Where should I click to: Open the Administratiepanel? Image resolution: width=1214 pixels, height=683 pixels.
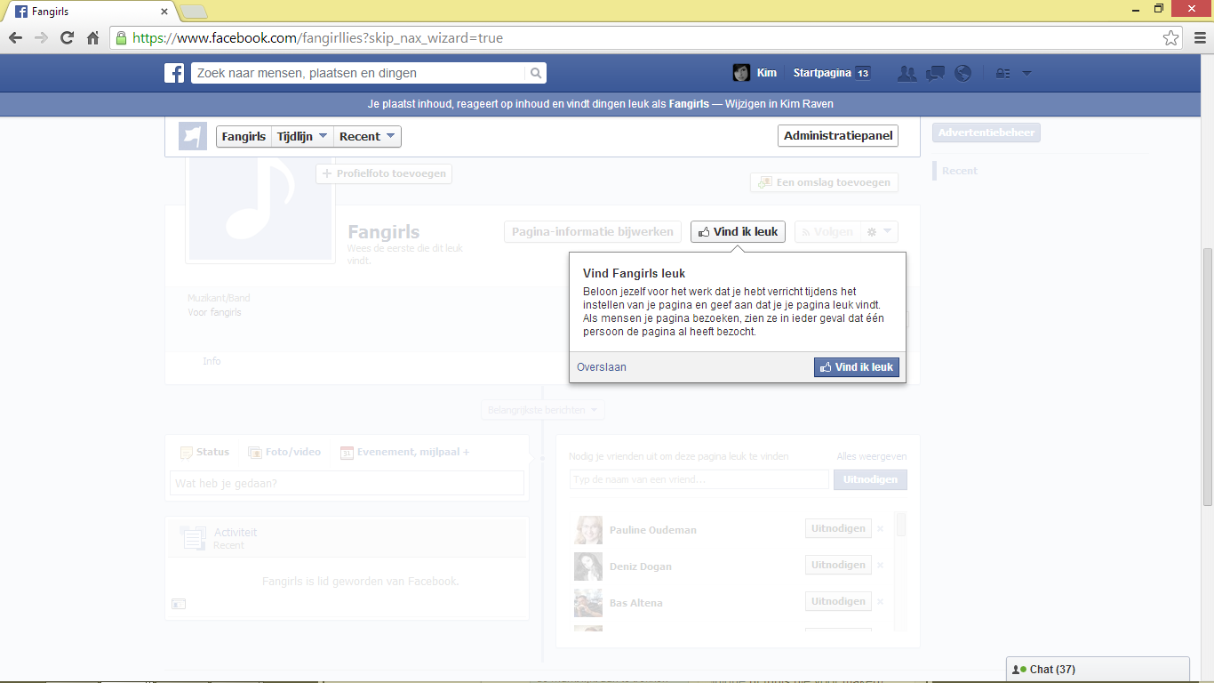pyautogui.click(x=838, y=136)
